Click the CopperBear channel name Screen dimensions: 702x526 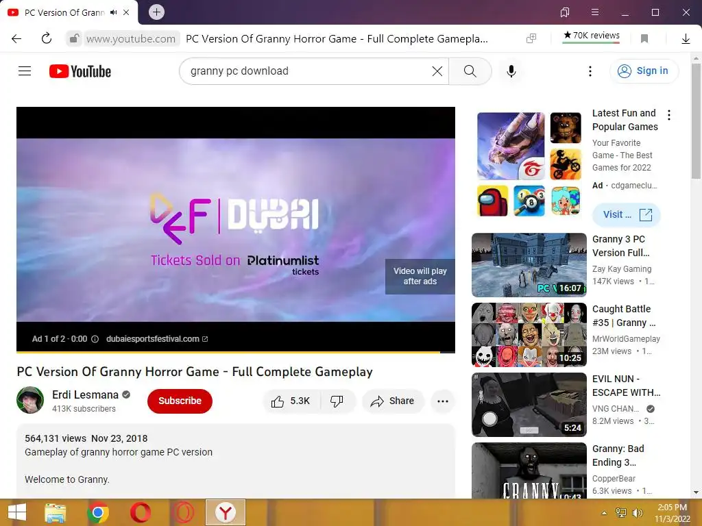tap(614, 478)
